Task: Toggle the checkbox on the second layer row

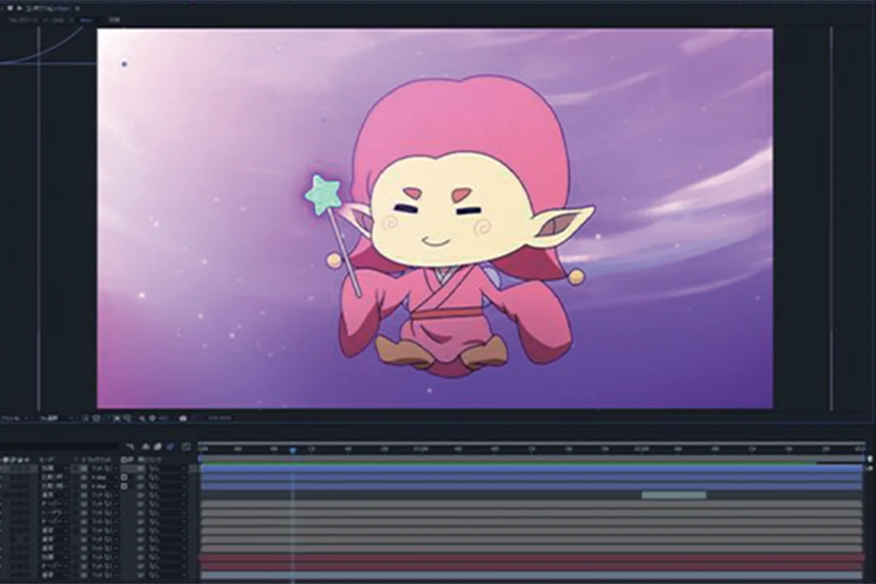Action: point(123,477)
